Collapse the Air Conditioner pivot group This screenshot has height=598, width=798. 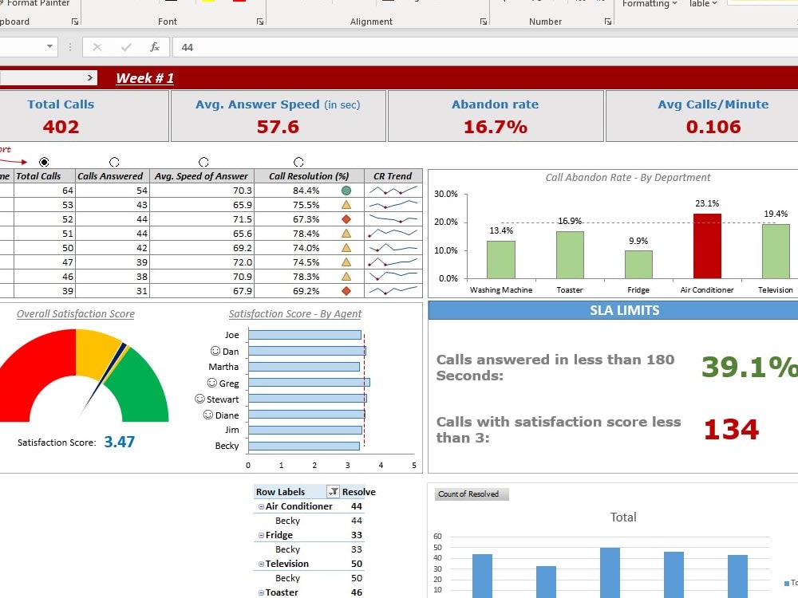click(x=261, y=506)
